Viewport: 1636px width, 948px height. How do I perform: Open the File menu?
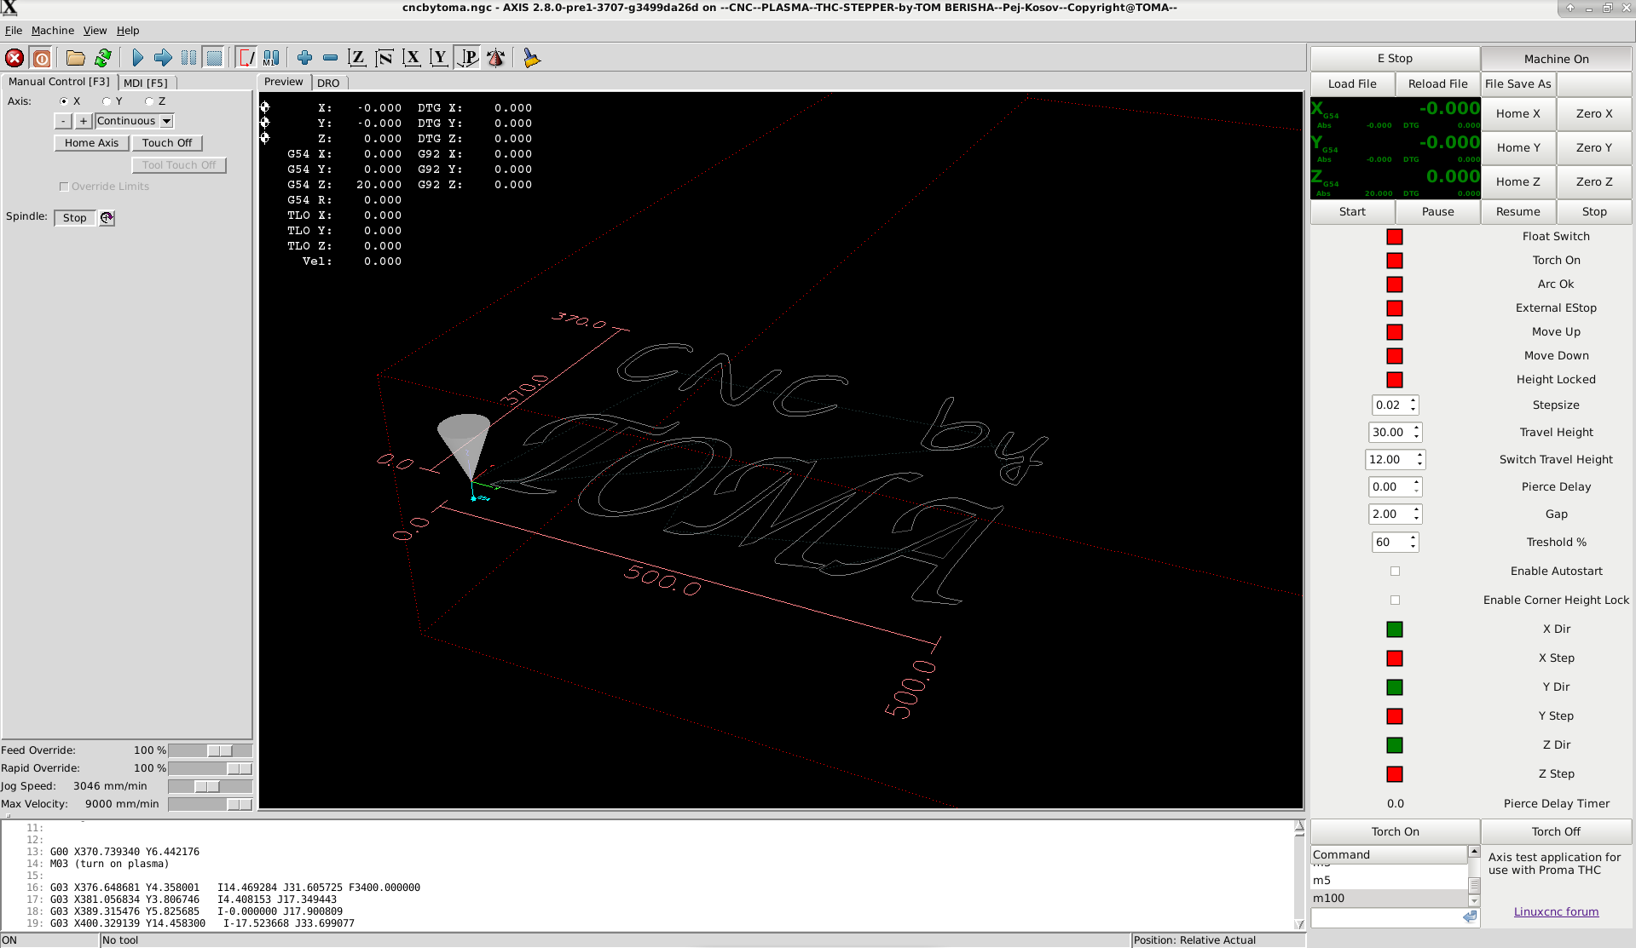[14, 31]
